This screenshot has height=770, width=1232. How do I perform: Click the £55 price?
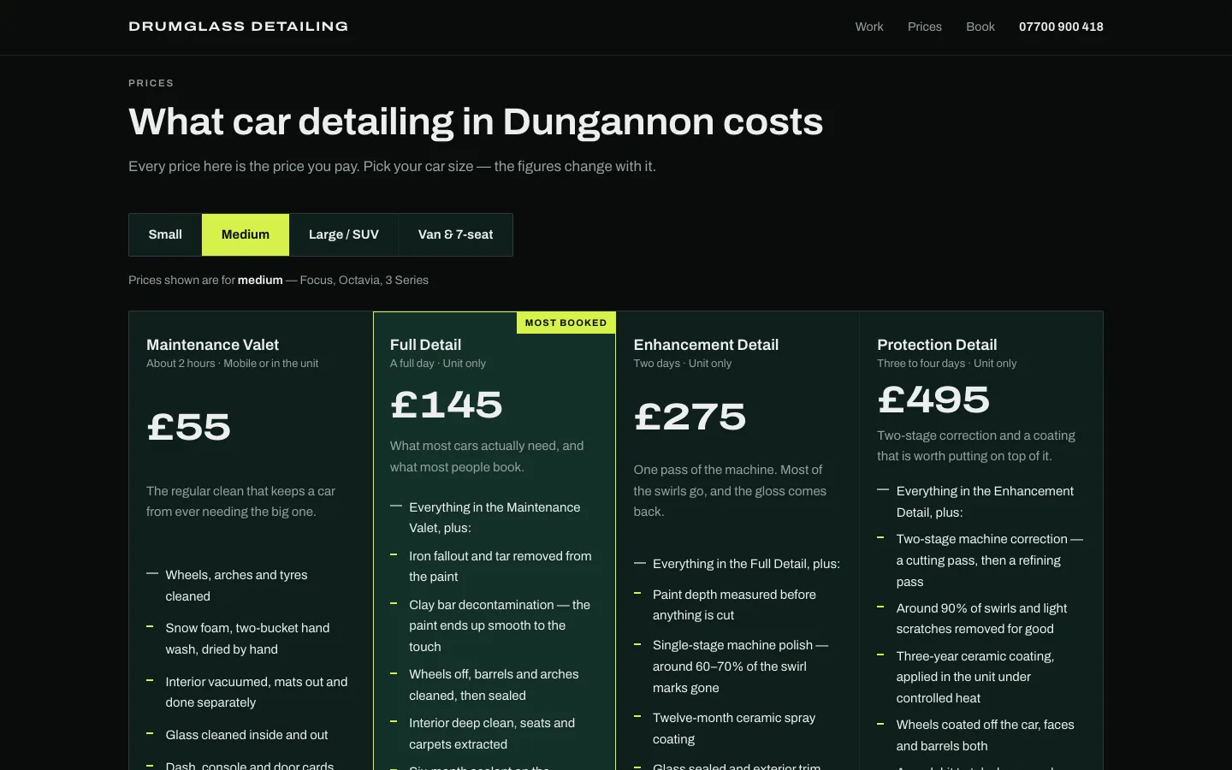pyautogui.click(x=189, y=427)
